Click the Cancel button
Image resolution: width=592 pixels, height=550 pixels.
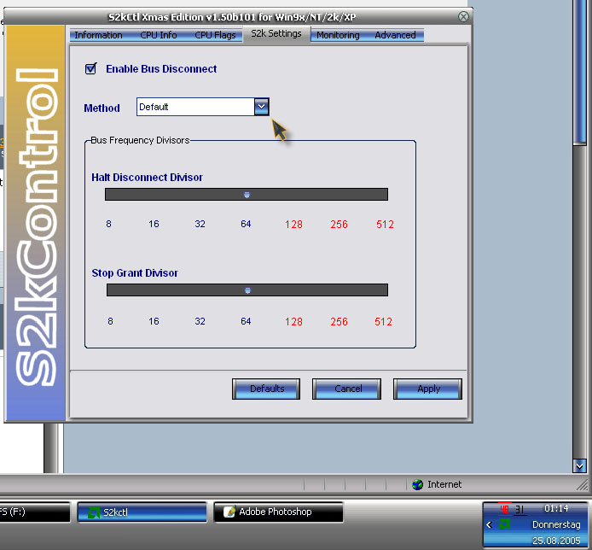346,389
